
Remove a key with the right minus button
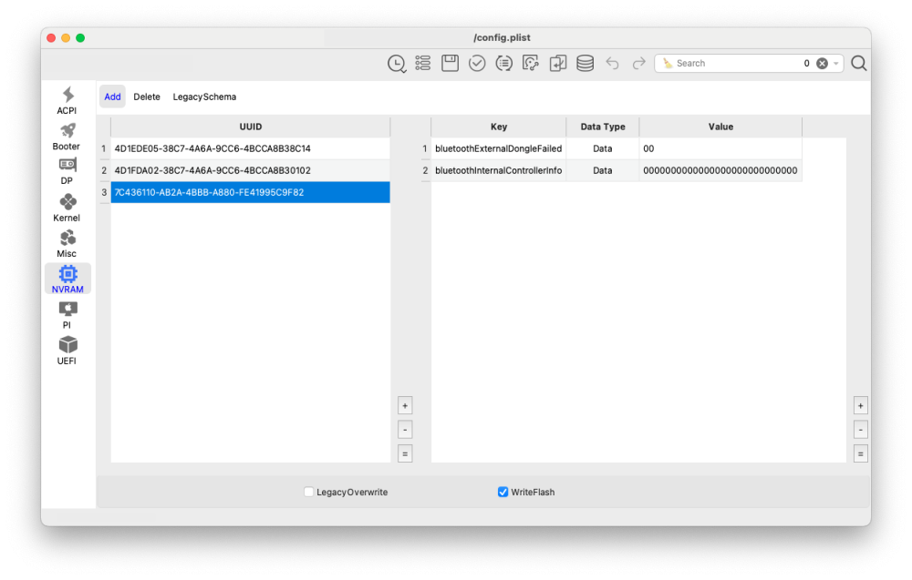861,430
